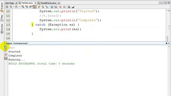Minimize the Output window group icon
This screenshot has width=171, height=96.
[x=166, y=43]
